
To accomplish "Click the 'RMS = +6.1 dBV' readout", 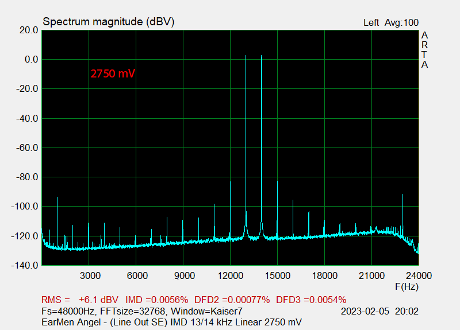I will coord(80,300).
